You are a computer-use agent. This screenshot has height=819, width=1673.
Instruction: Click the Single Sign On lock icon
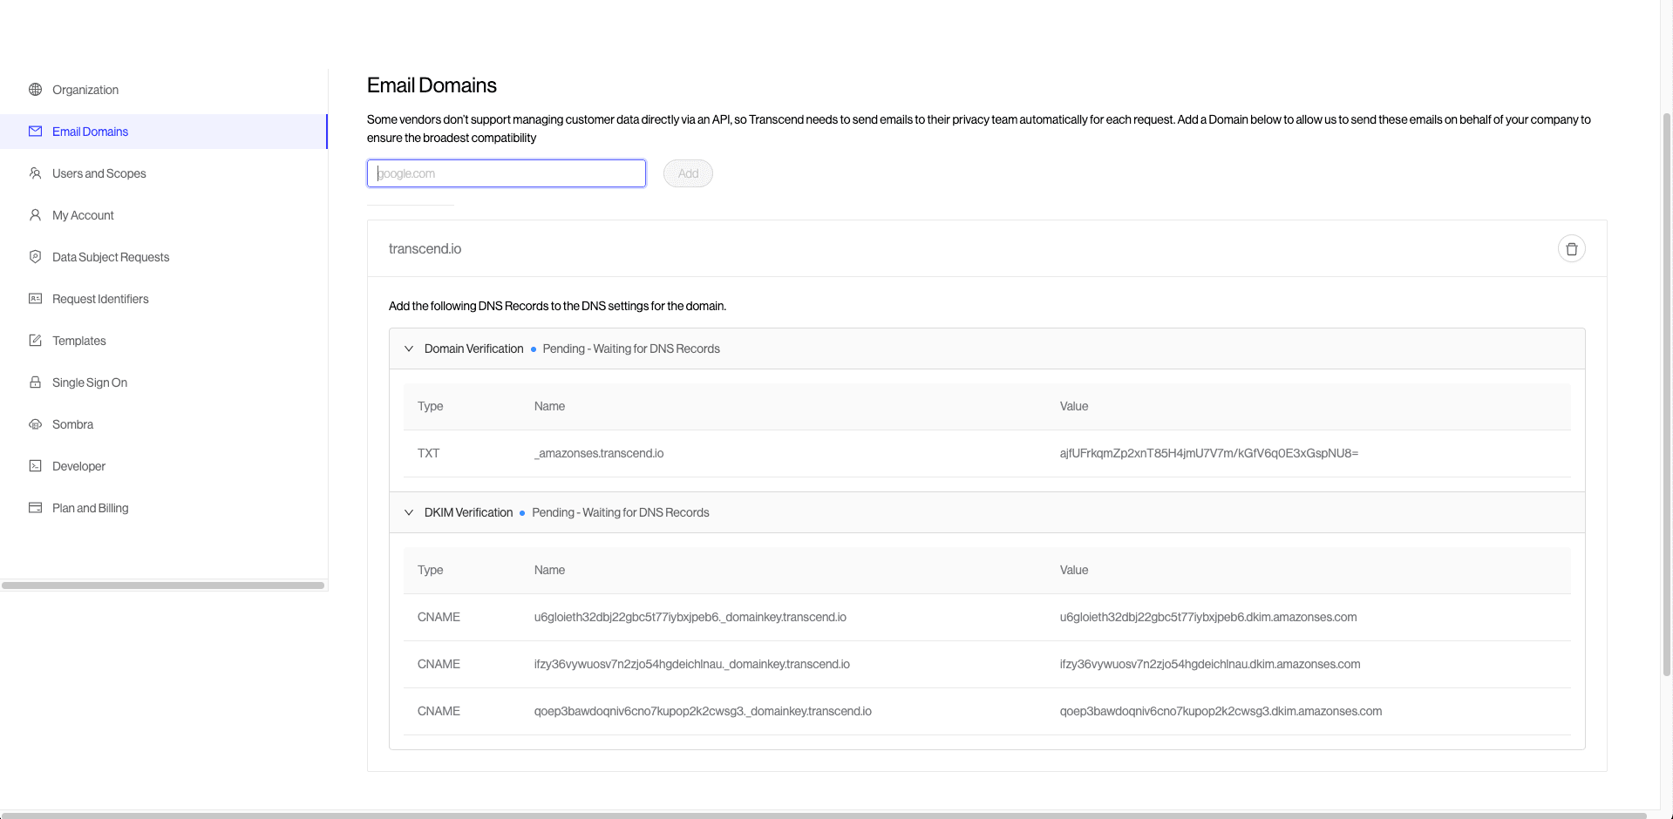click(35, 382)
